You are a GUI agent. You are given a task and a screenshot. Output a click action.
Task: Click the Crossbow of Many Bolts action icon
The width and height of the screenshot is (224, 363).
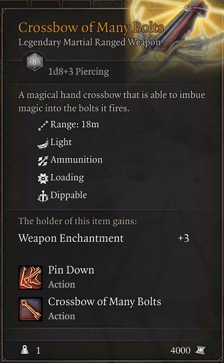30,309
